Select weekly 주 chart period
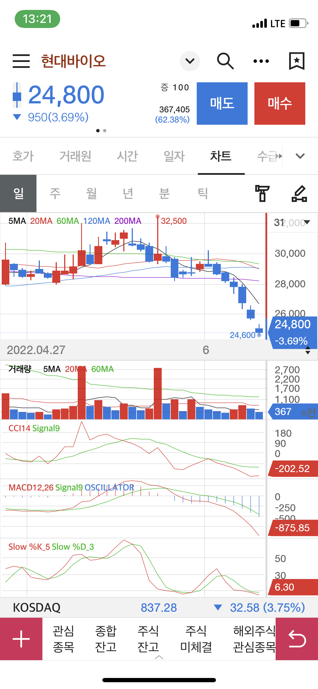Viewport: 318px width, 689px height. point(55,193)
